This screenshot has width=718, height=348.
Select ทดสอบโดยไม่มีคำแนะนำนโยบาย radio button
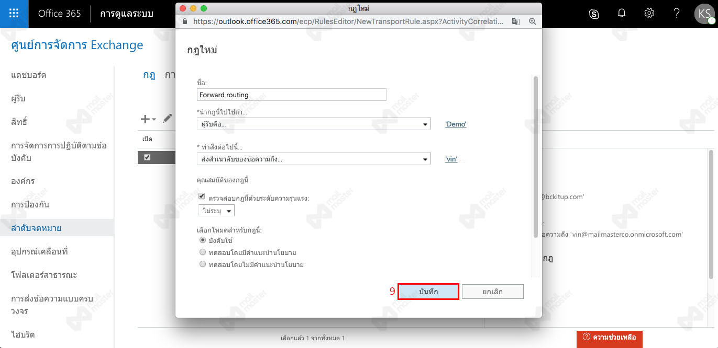(x=203, y=264)
